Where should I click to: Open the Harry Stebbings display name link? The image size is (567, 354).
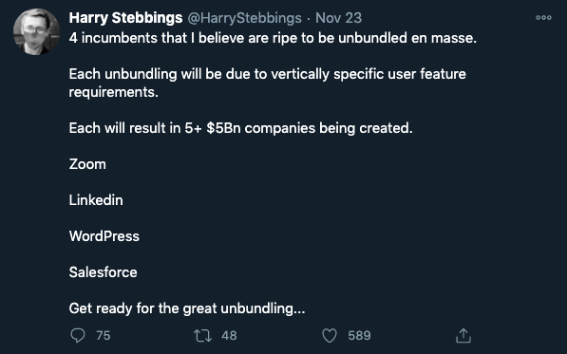coord(125,18)
